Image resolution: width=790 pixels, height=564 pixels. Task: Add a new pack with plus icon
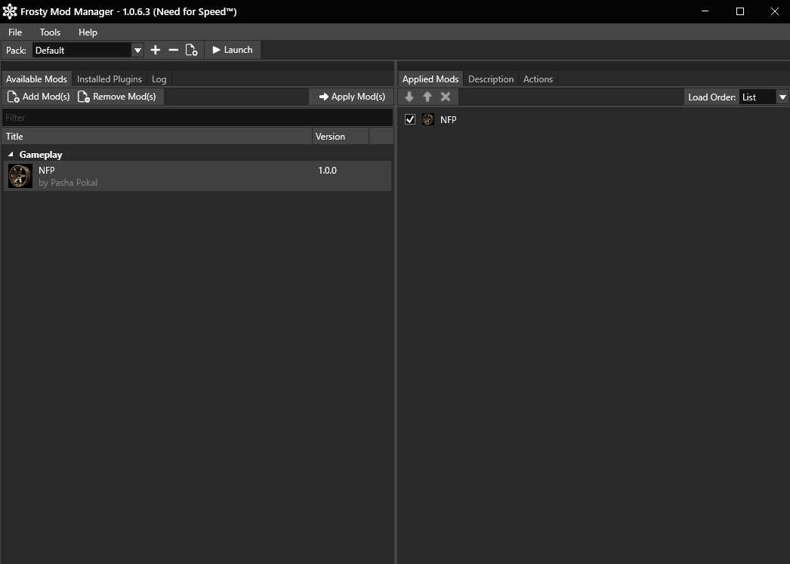[155, 50]
